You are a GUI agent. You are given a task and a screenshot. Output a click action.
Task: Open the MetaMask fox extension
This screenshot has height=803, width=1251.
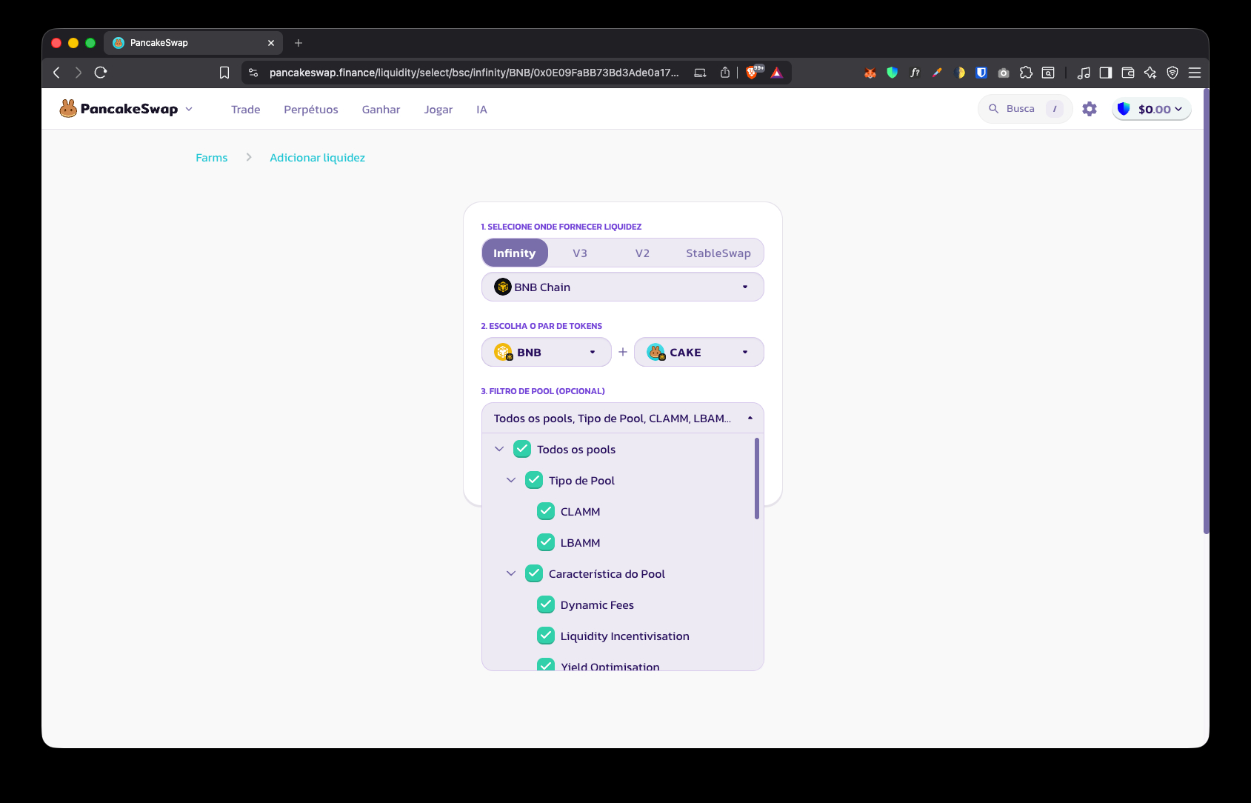870,73
